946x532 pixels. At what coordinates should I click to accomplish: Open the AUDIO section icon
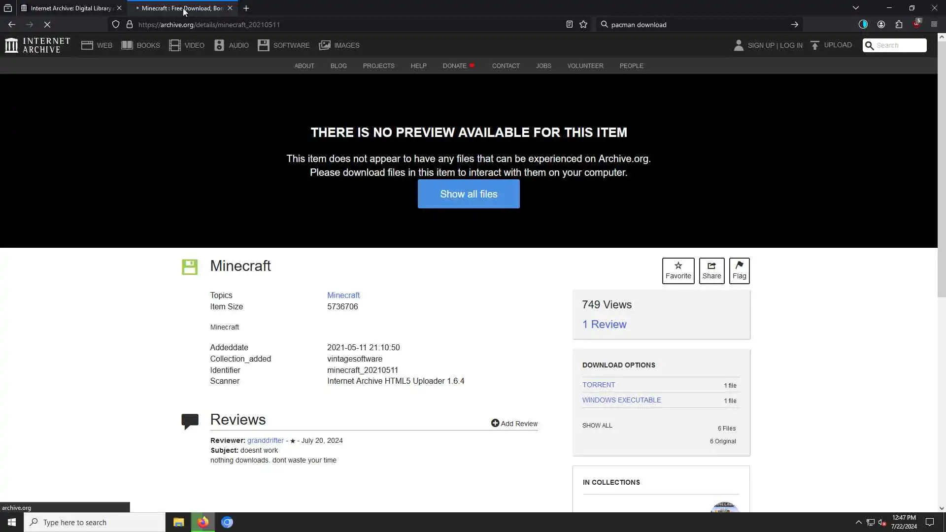tap(219, 45)
